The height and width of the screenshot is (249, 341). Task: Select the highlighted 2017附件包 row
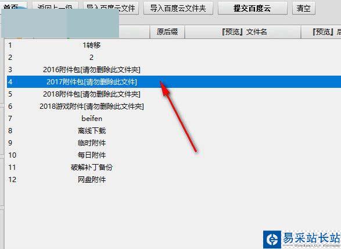pos(174,81)
